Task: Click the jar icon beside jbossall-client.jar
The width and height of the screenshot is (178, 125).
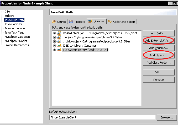Action: pos(59,33)
